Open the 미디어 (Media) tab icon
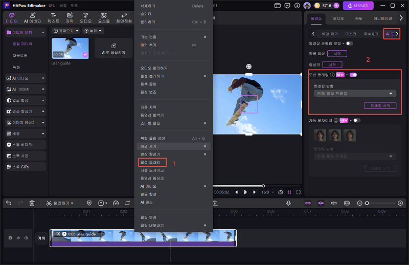 [x=12, y=15]
